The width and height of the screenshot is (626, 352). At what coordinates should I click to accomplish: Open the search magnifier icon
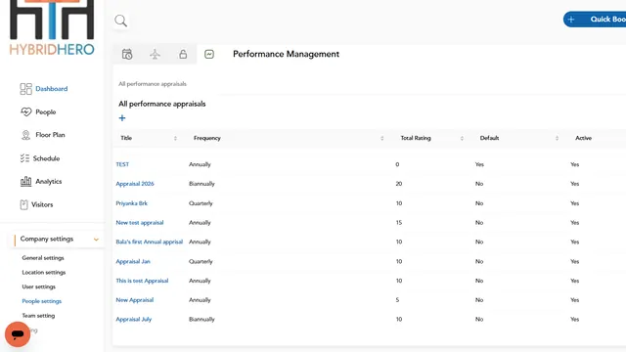120,21
